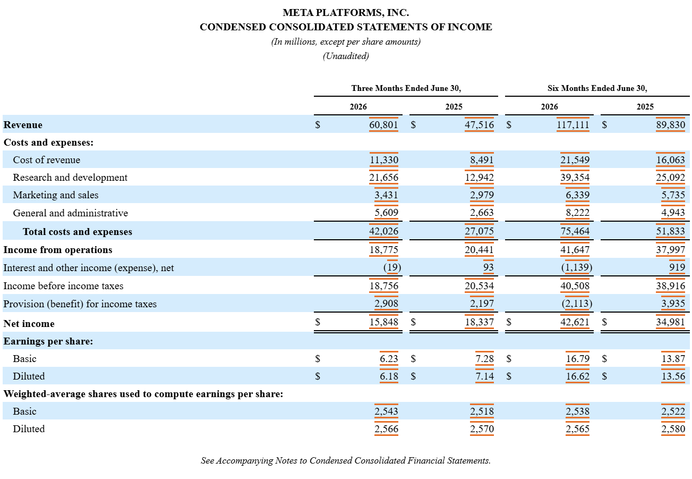Click the income before taxes value 18,756
Screen dimensions: 692x479
click(383, 286)
